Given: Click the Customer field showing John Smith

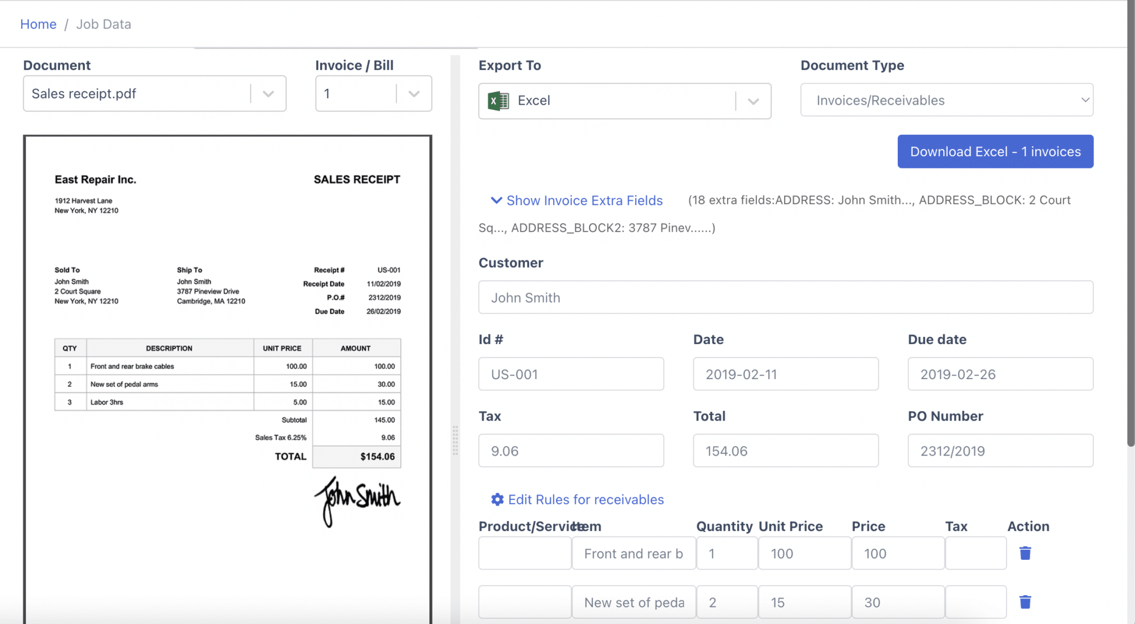Looking at the screenshot, I should pyautogui.click(x=785, y=298).
